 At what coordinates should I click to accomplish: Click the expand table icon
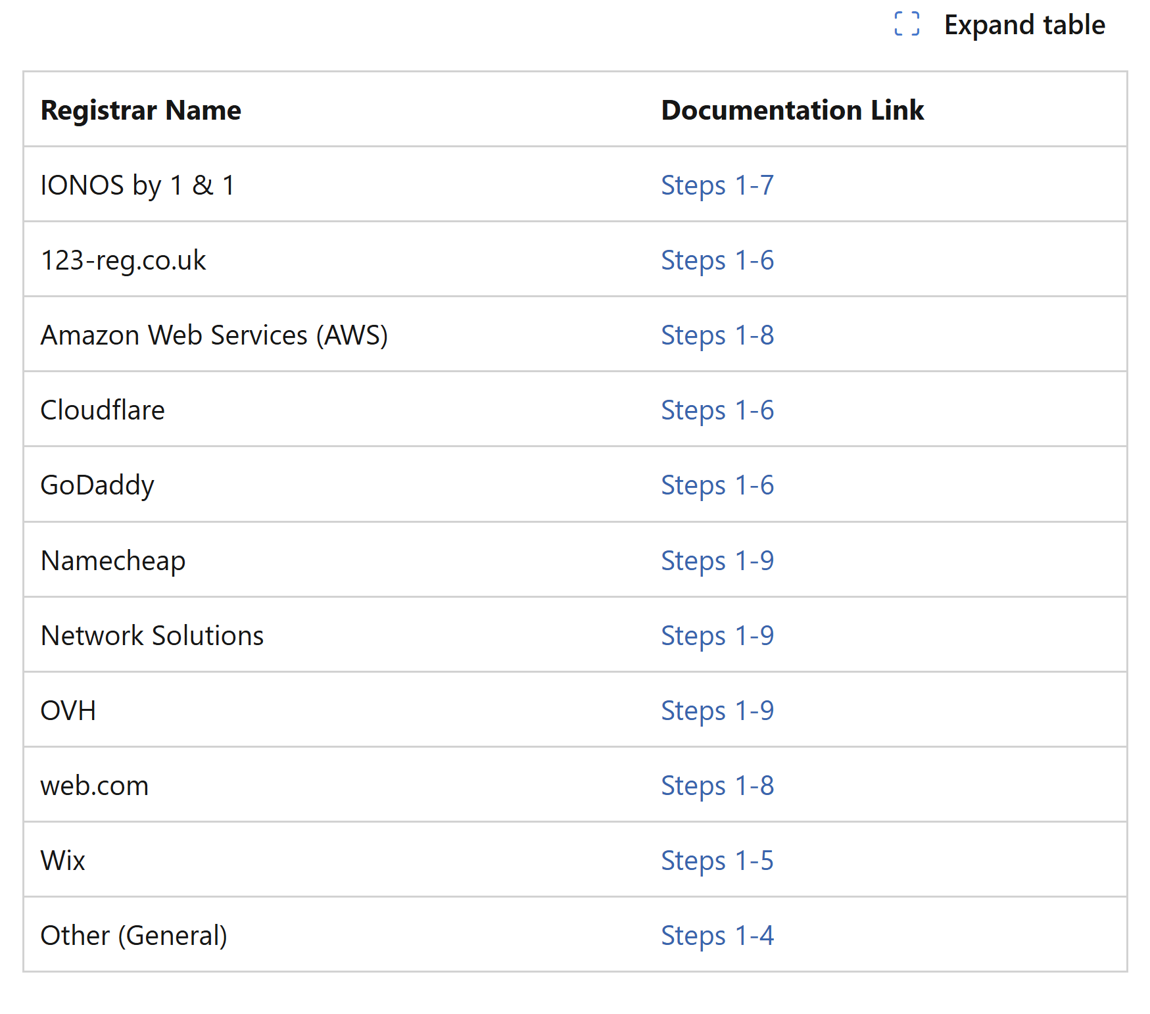click(907, 24)
